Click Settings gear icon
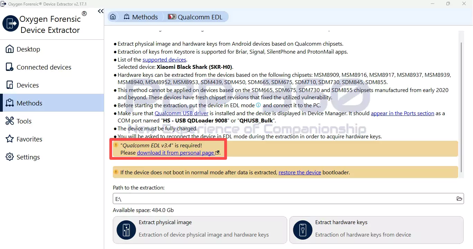Viewport: 473px width, 249px height. pos(10,157)
